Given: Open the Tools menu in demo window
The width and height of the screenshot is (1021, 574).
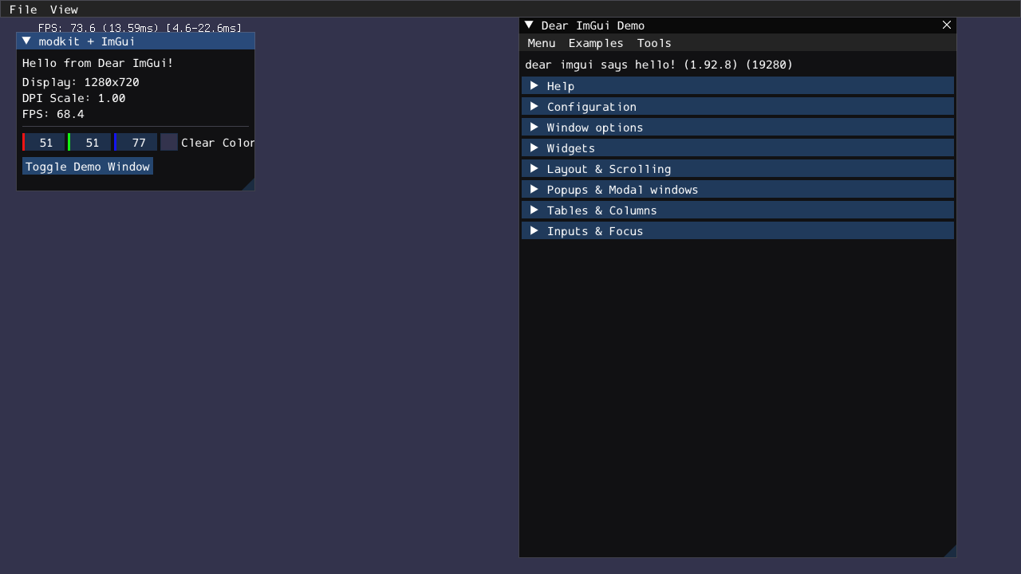Looking at the screenshot, I should (x=654, y=43).
